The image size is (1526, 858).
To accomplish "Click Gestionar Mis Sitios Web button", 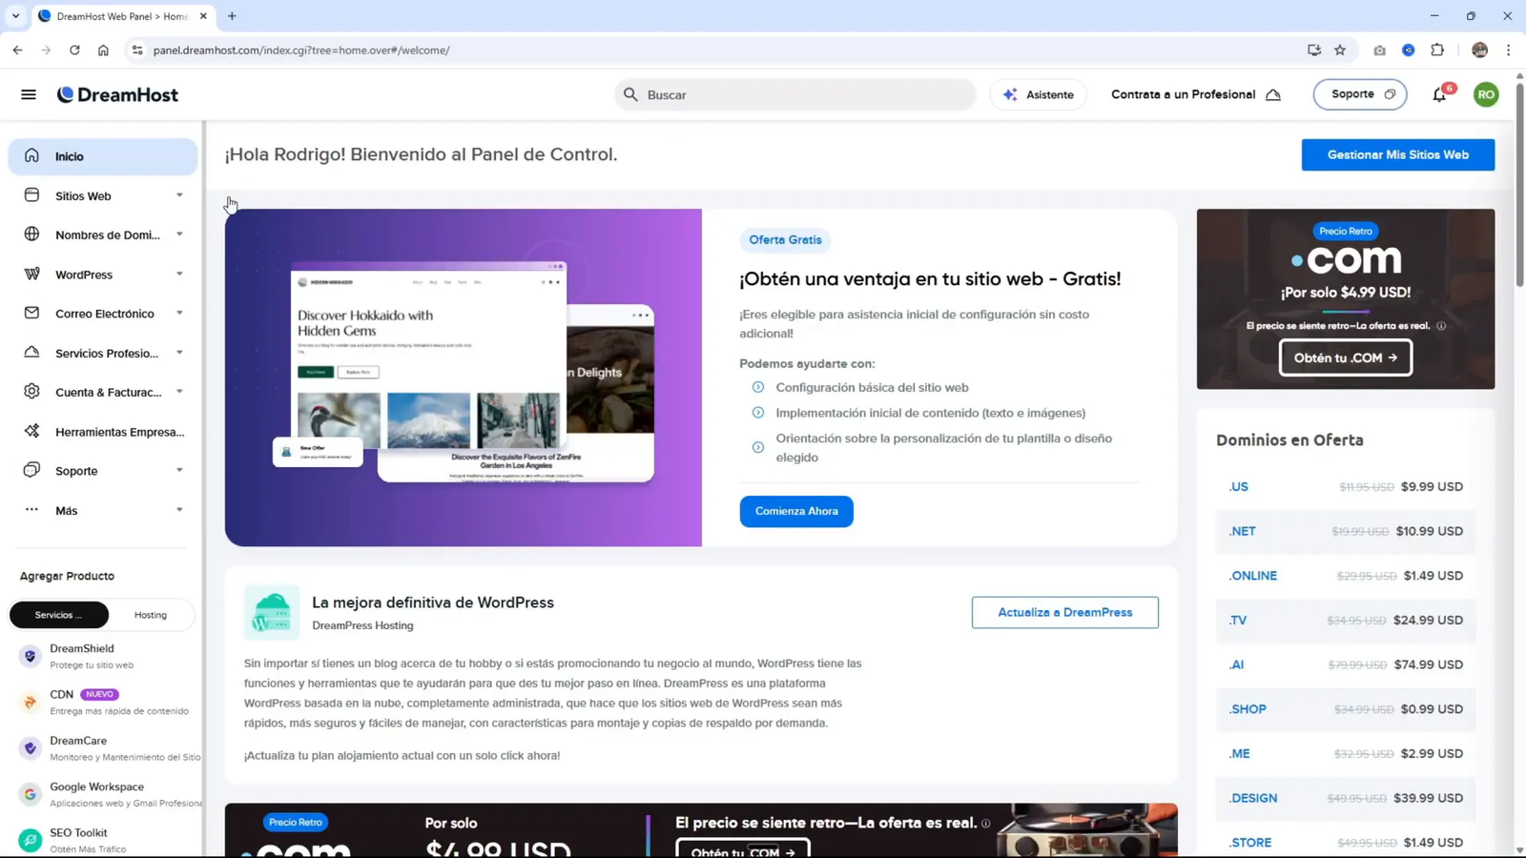I will pyautogui.click(x=1397, y=154).
